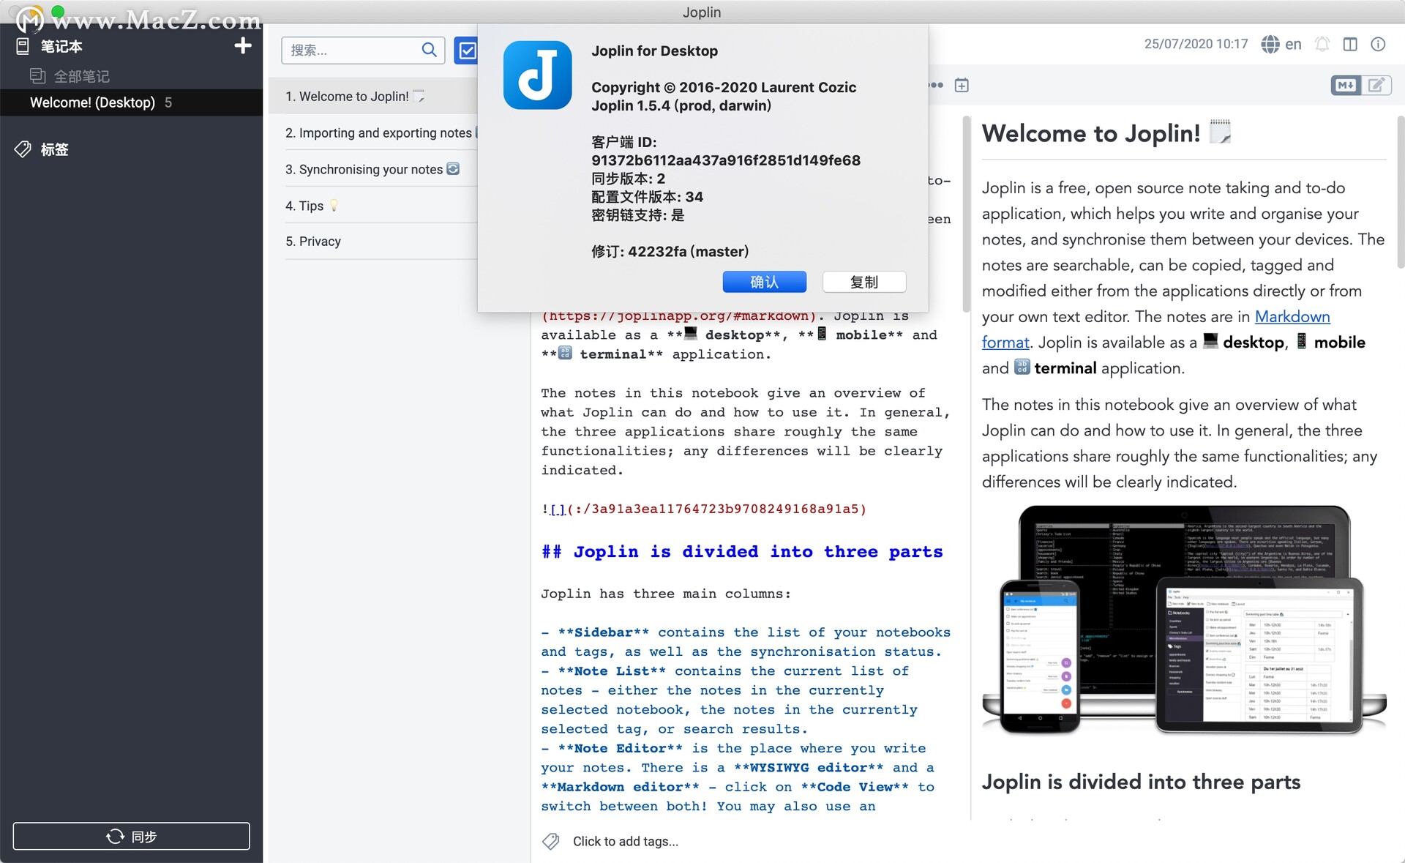The image size is (1405, 863).
Task: Click the new to-do checkbox button
Action: (466, 51)
